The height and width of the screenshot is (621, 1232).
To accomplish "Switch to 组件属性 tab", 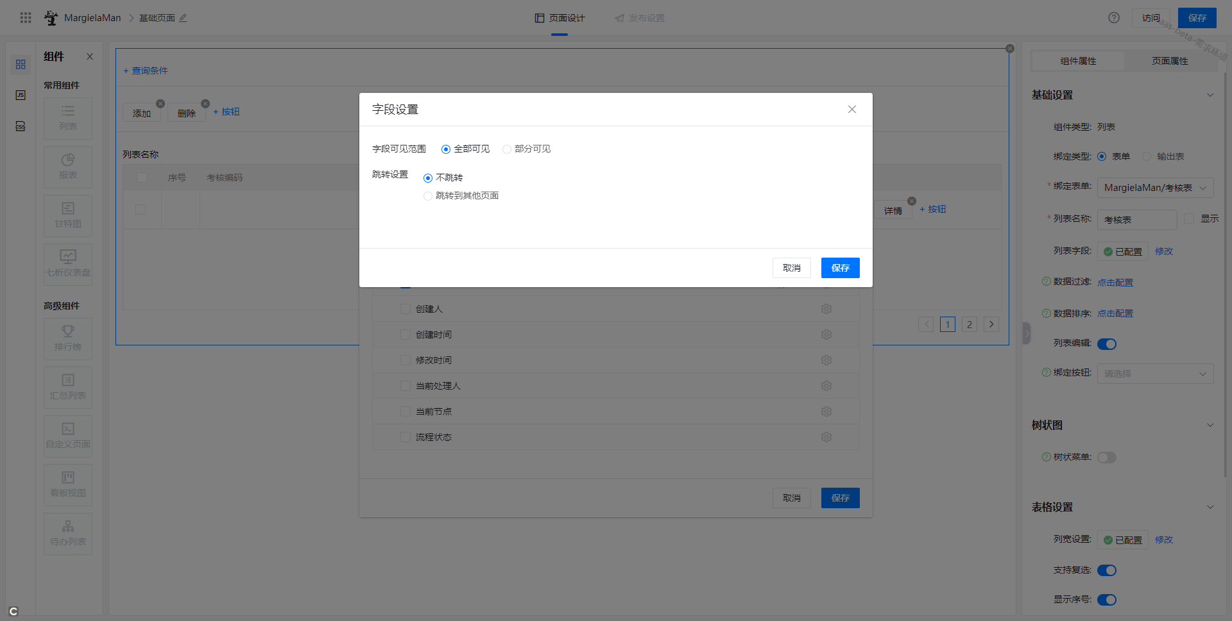I will [1078, 61].
